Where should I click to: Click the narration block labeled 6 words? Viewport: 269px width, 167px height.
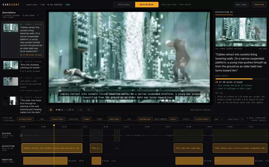tap(96, 161)
